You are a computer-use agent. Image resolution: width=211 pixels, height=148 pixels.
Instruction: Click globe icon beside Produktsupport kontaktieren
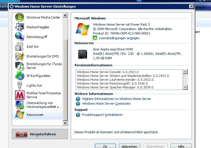tap(78, 115)
